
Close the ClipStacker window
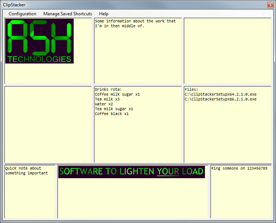click(270, 5)
